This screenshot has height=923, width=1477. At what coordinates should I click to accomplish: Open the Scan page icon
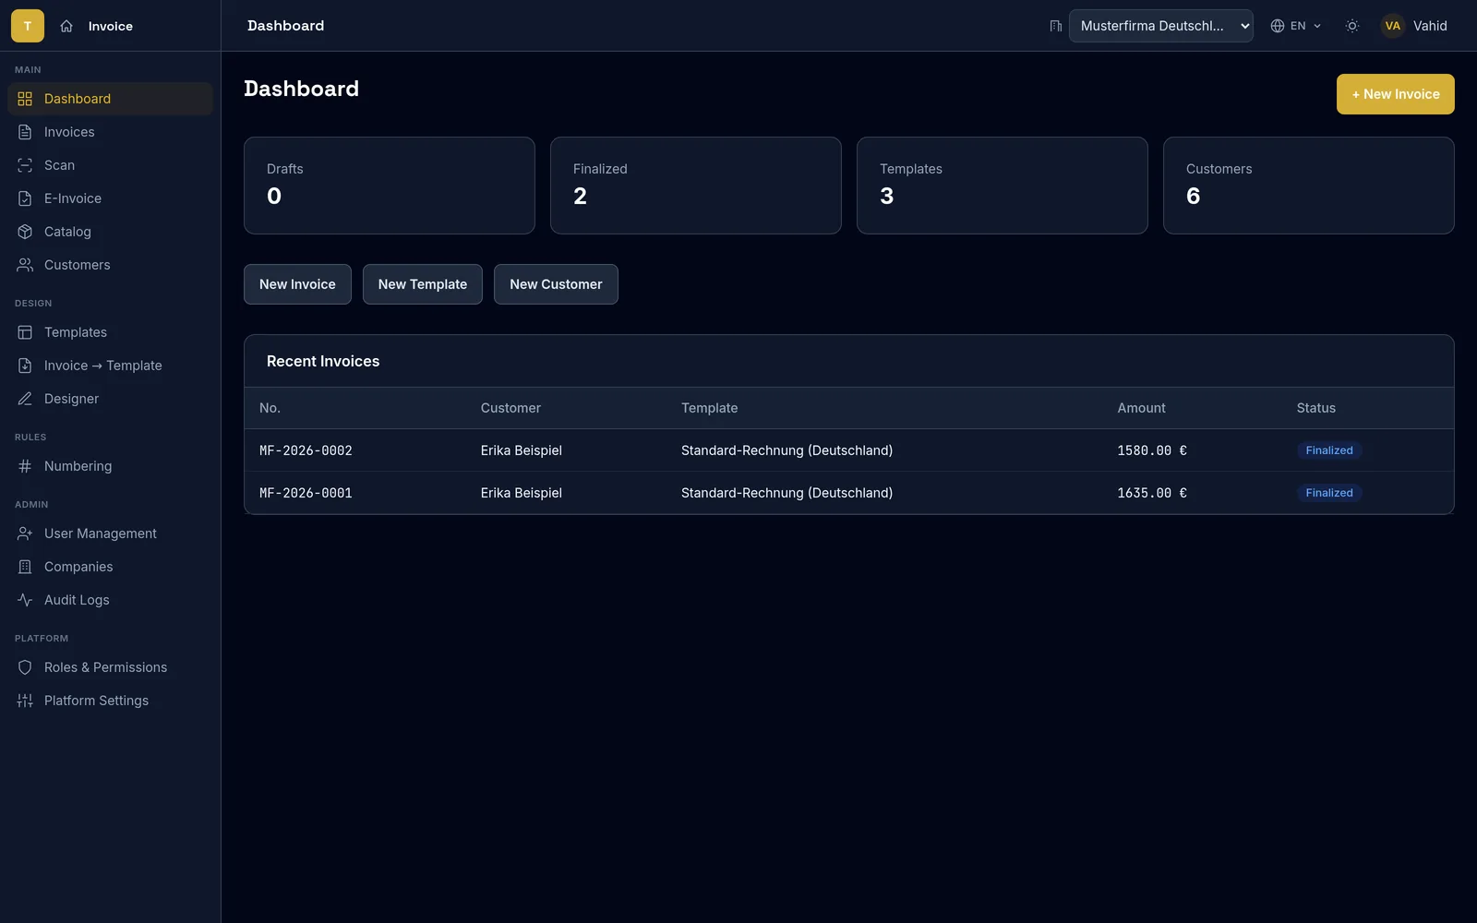(25, 165)
